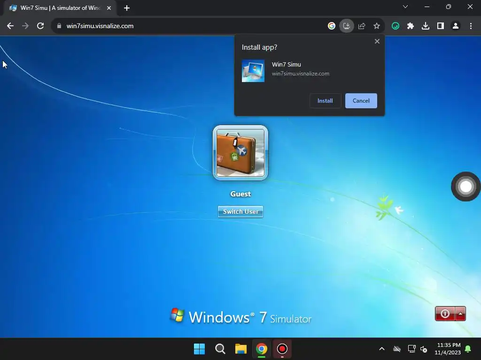This screenshot has height=360, width=481.
Task: Open a new tab with plus button
Action: 127,8
